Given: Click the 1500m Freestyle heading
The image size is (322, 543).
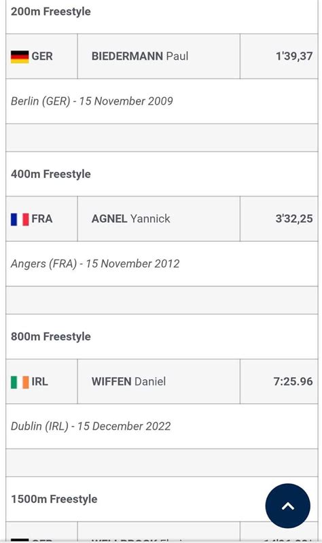Looking at the screenshot, I should coord(54,499).
